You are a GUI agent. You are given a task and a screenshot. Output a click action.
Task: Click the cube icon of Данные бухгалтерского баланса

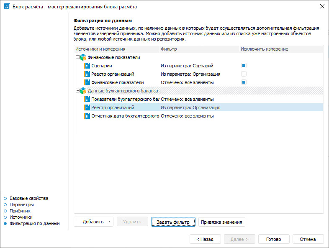point(83,91)
